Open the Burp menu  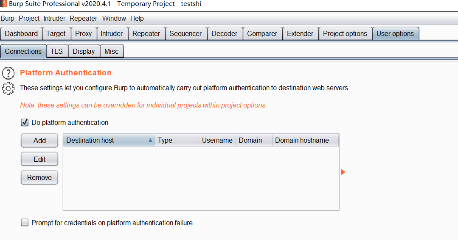[7, 18]
